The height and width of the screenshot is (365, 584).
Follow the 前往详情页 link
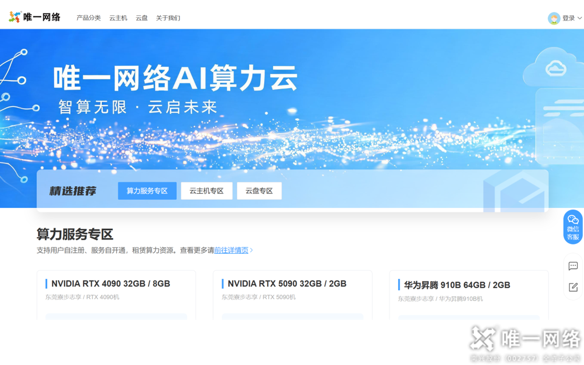coord(231,250)
